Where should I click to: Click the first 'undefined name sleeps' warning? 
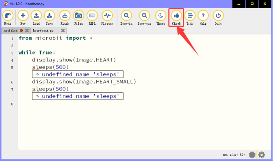[x=78, y=74]
